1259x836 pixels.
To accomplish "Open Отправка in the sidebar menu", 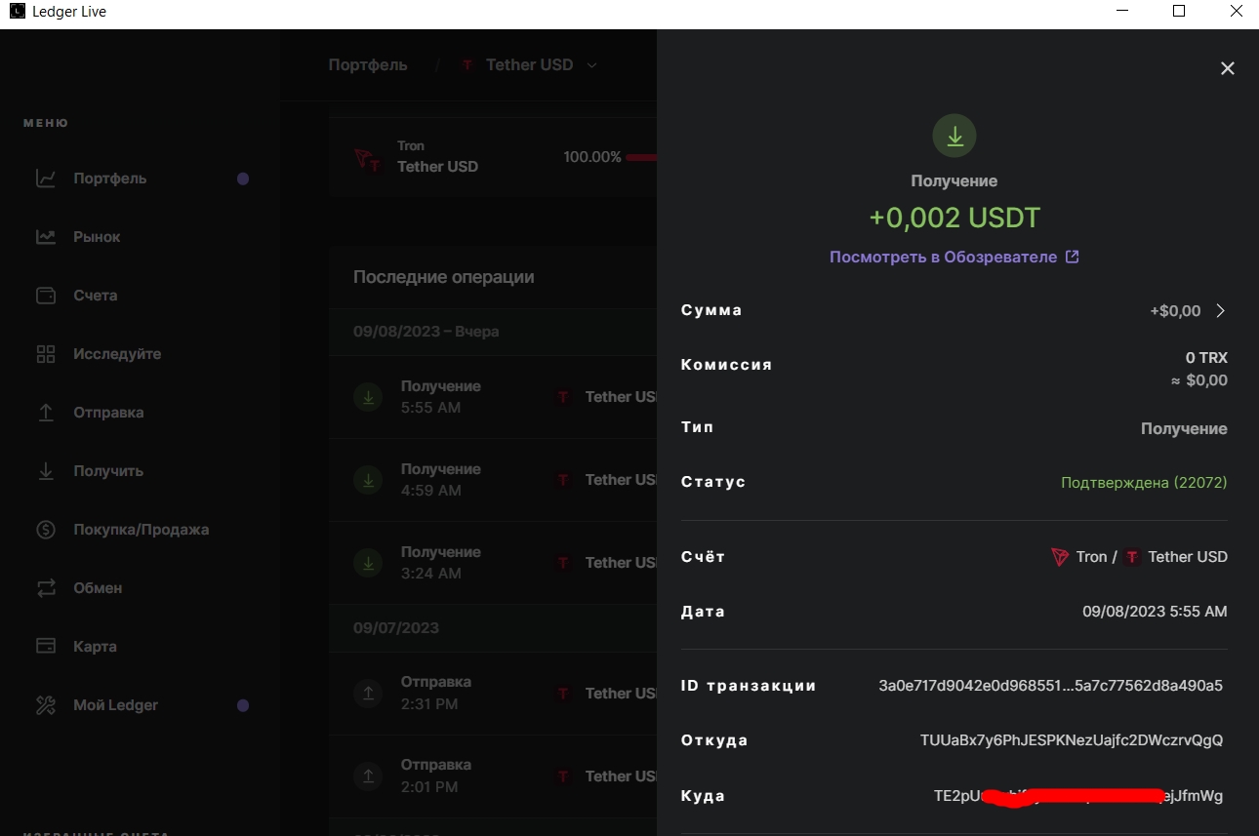I will coord(108,413).
